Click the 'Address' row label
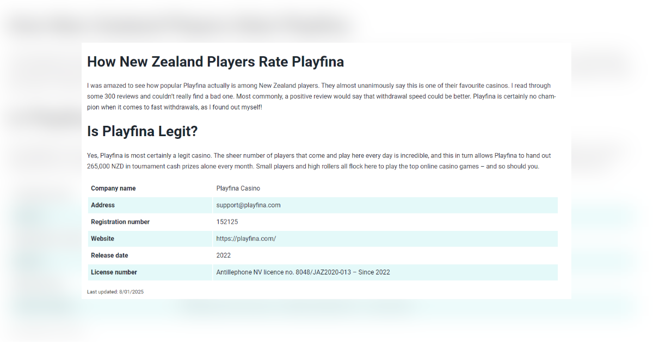 pos(103,205)
